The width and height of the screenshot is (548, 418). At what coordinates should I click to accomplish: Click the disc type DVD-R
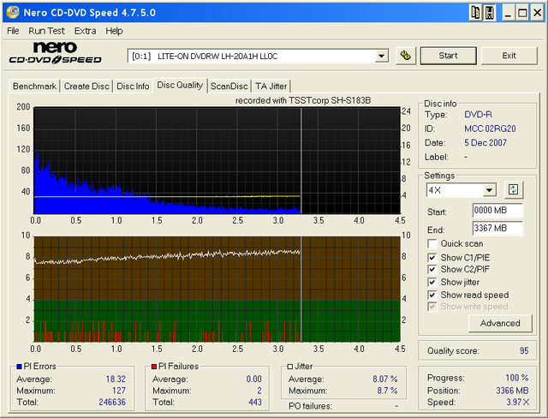478,114
